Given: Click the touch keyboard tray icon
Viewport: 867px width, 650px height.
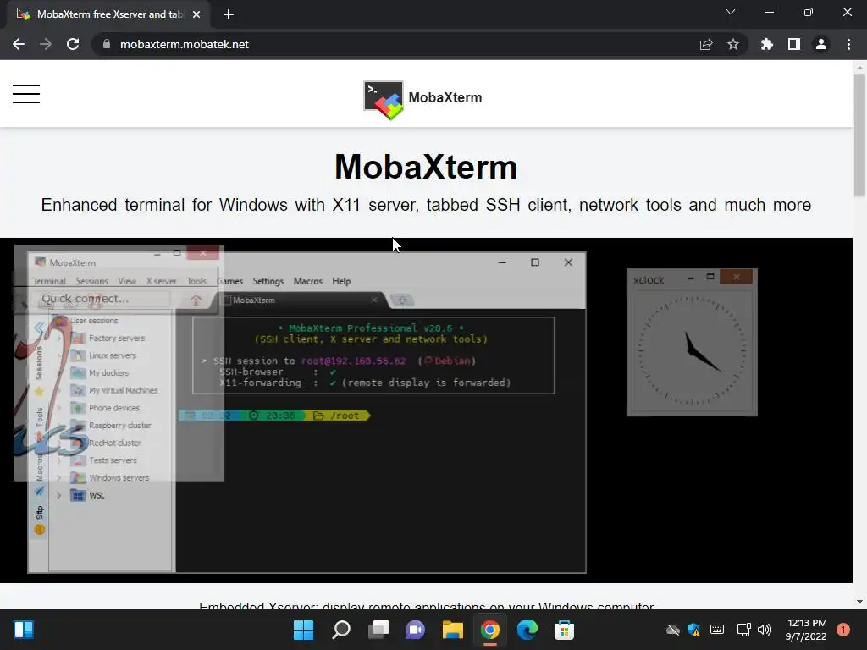Looking at the screenshot, I should click(717, 630).
